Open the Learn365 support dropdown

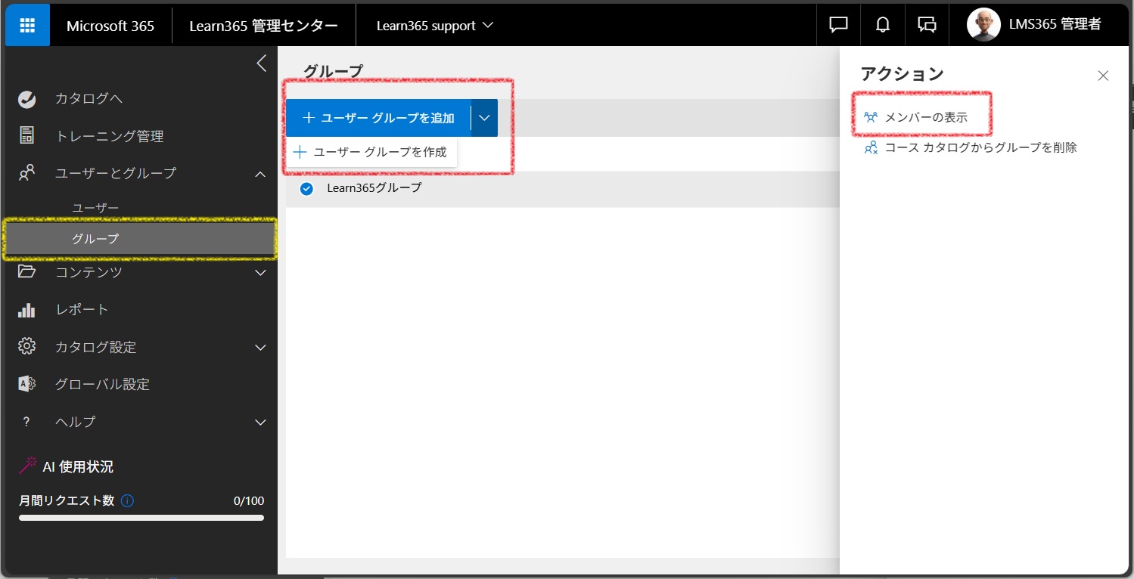[435, 25]
